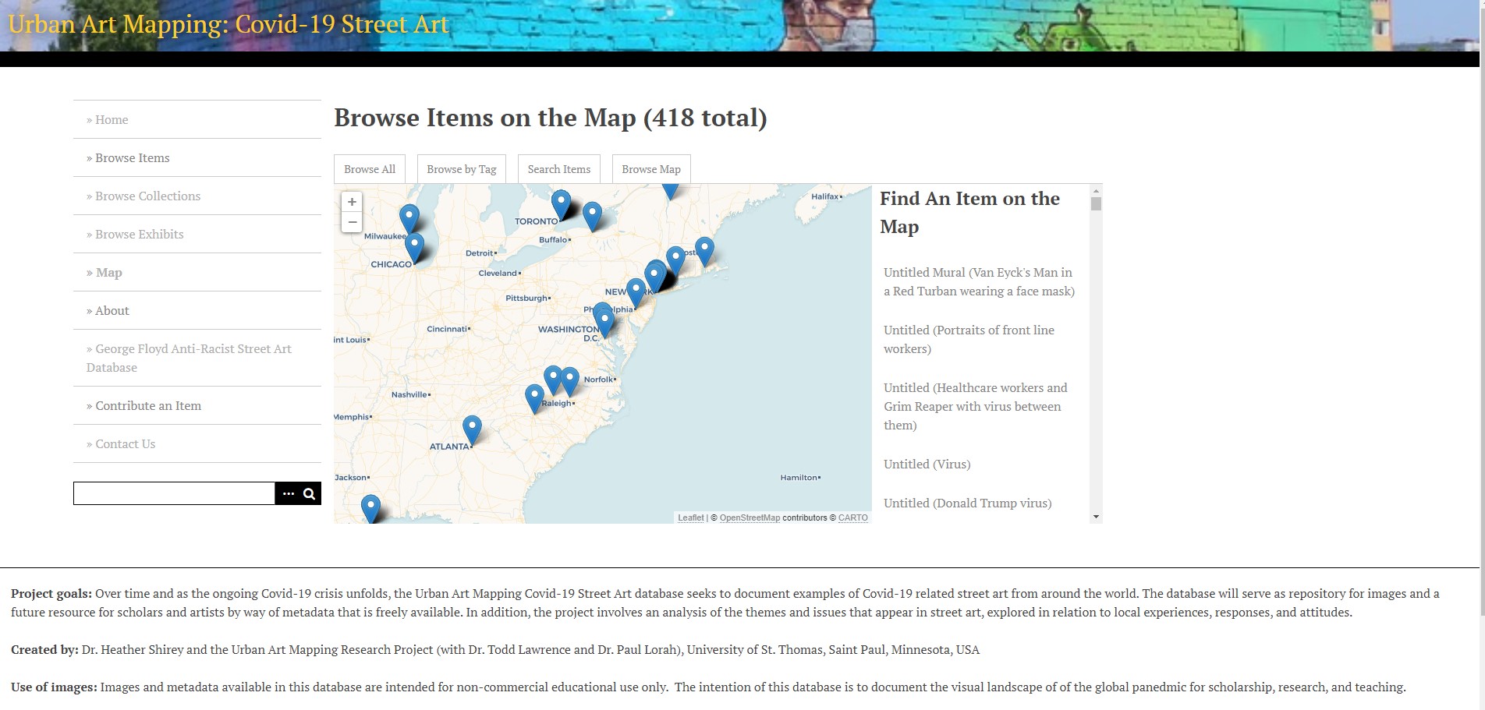Click inside the sidebar search text field

[174, 493]
